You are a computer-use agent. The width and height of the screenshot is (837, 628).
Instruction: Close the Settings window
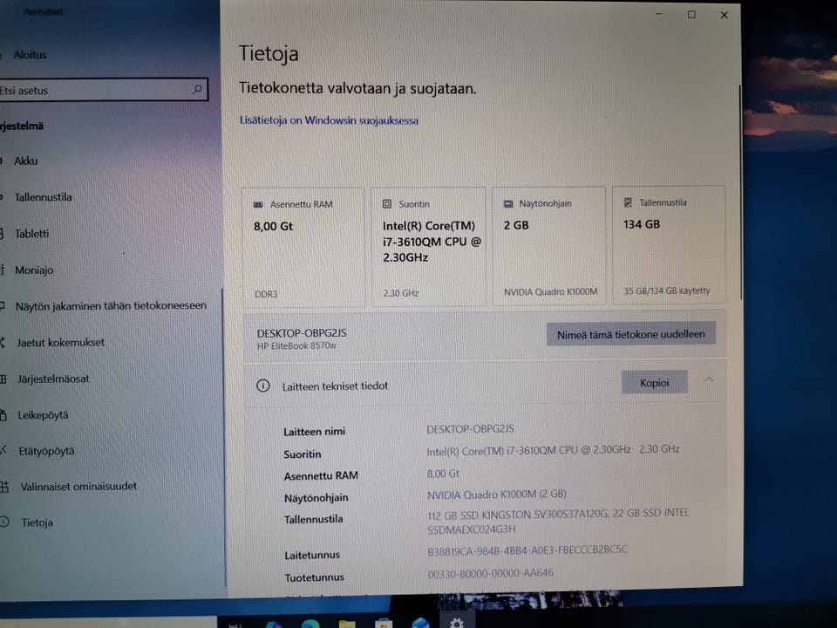coord(725,15)
